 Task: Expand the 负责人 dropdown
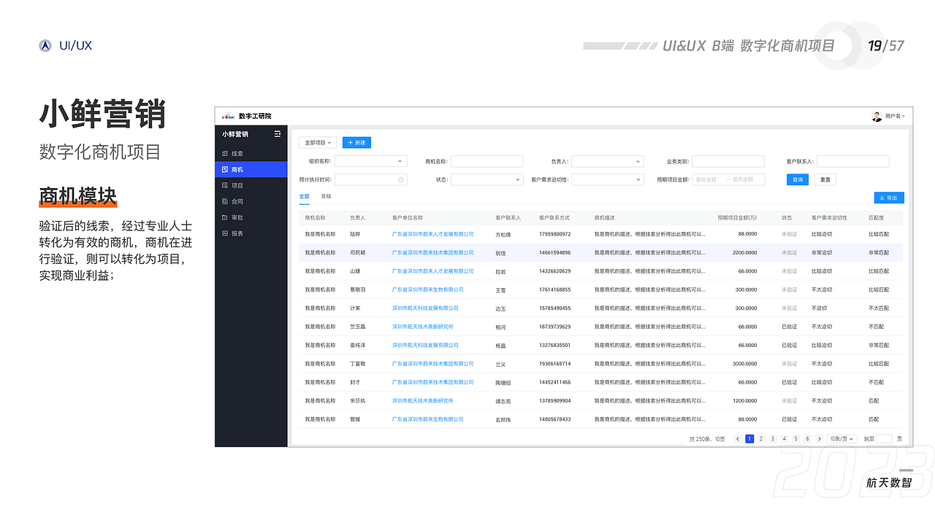(x=607, y=162)
